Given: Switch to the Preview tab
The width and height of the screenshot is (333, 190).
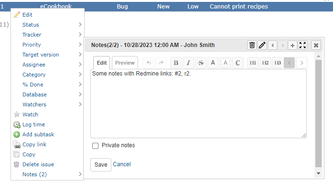Looking at the screenshot, I should [x=125, y=63].
